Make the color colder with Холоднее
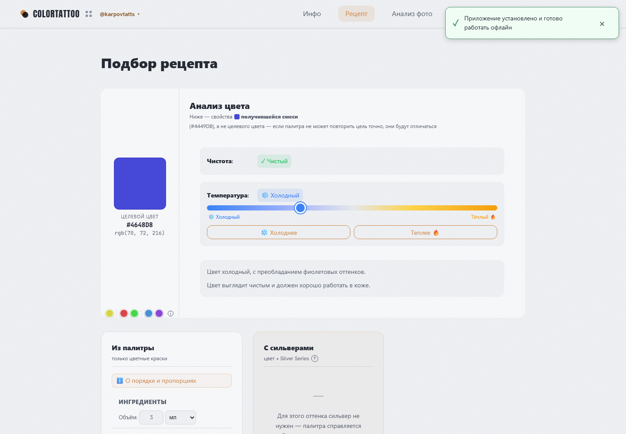This screenshot has width=626, height=434. coord(279,232)
